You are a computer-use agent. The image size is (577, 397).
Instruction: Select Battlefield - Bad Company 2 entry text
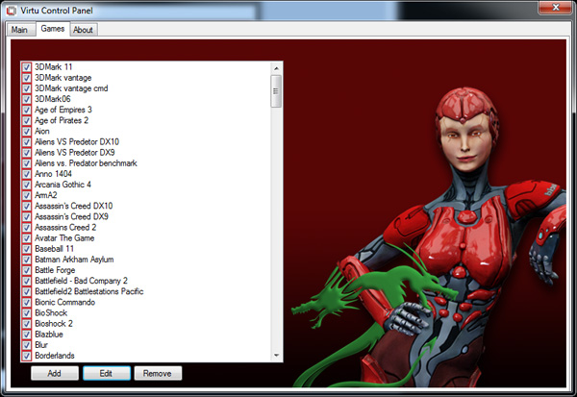point(81,281)
